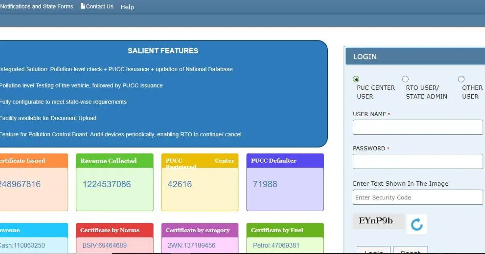The image size is (485, 254).
Task: Open the Revenue Collected green card
Action: click(115, 182)
